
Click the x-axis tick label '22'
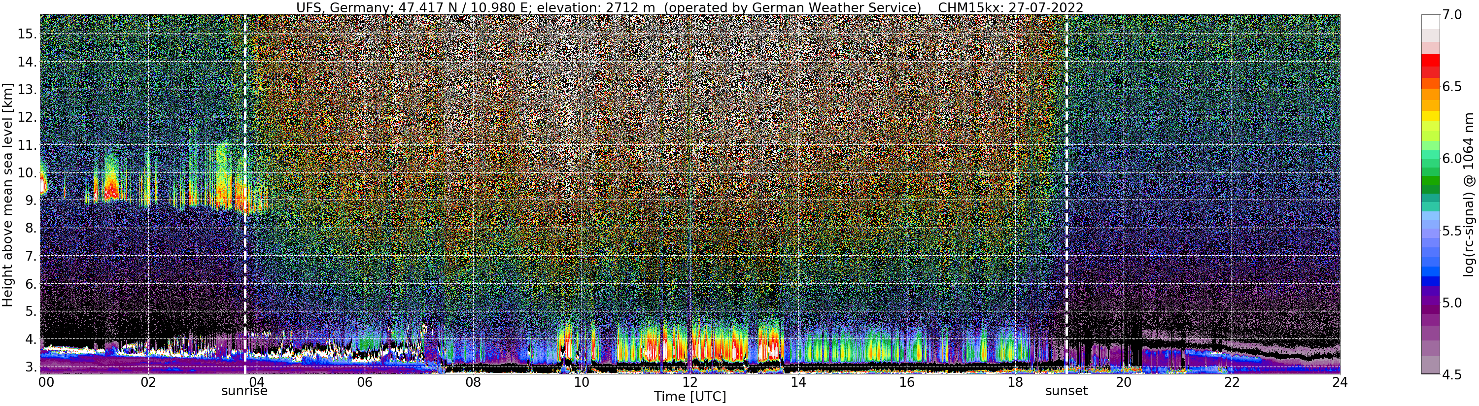pos(1231,382)
